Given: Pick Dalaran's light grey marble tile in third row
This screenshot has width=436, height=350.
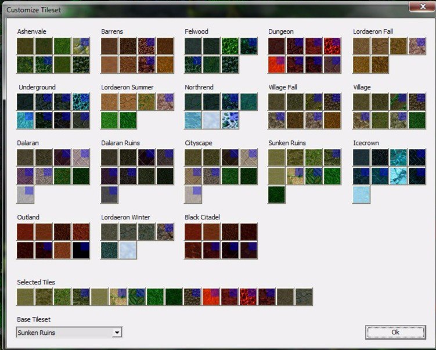Looking at the screenshot, I should (x=25, y=194).
